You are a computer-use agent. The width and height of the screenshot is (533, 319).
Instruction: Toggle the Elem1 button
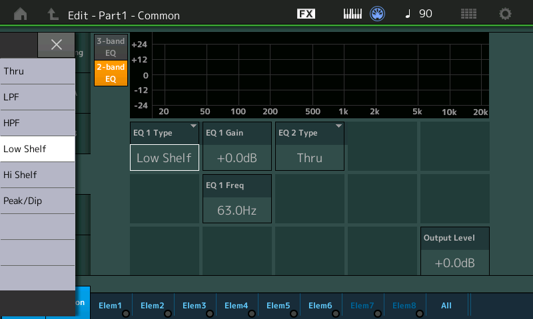(x=111, y=306)
